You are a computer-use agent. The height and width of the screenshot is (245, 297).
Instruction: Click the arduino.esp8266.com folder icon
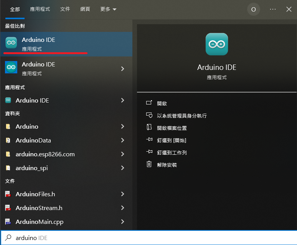(8, 154)
